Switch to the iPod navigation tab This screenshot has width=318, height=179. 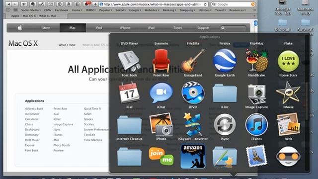click(x=99, y=28)
